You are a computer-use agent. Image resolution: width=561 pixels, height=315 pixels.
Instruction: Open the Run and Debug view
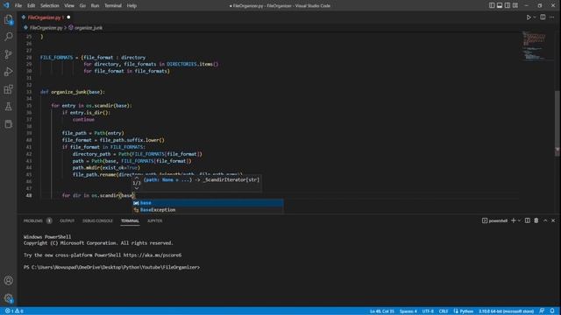8,72
